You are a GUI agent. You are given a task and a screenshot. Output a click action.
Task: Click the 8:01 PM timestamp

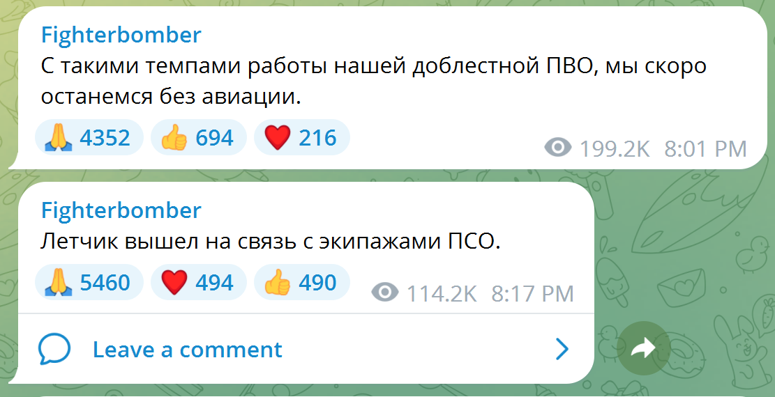(705, 149)
